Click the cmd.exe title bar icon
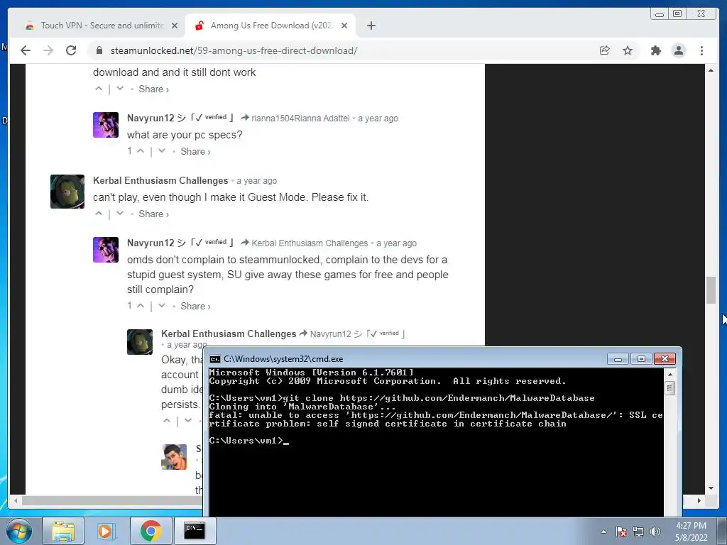The height and width of the screenshot is (545, 727). pos(214,359)
